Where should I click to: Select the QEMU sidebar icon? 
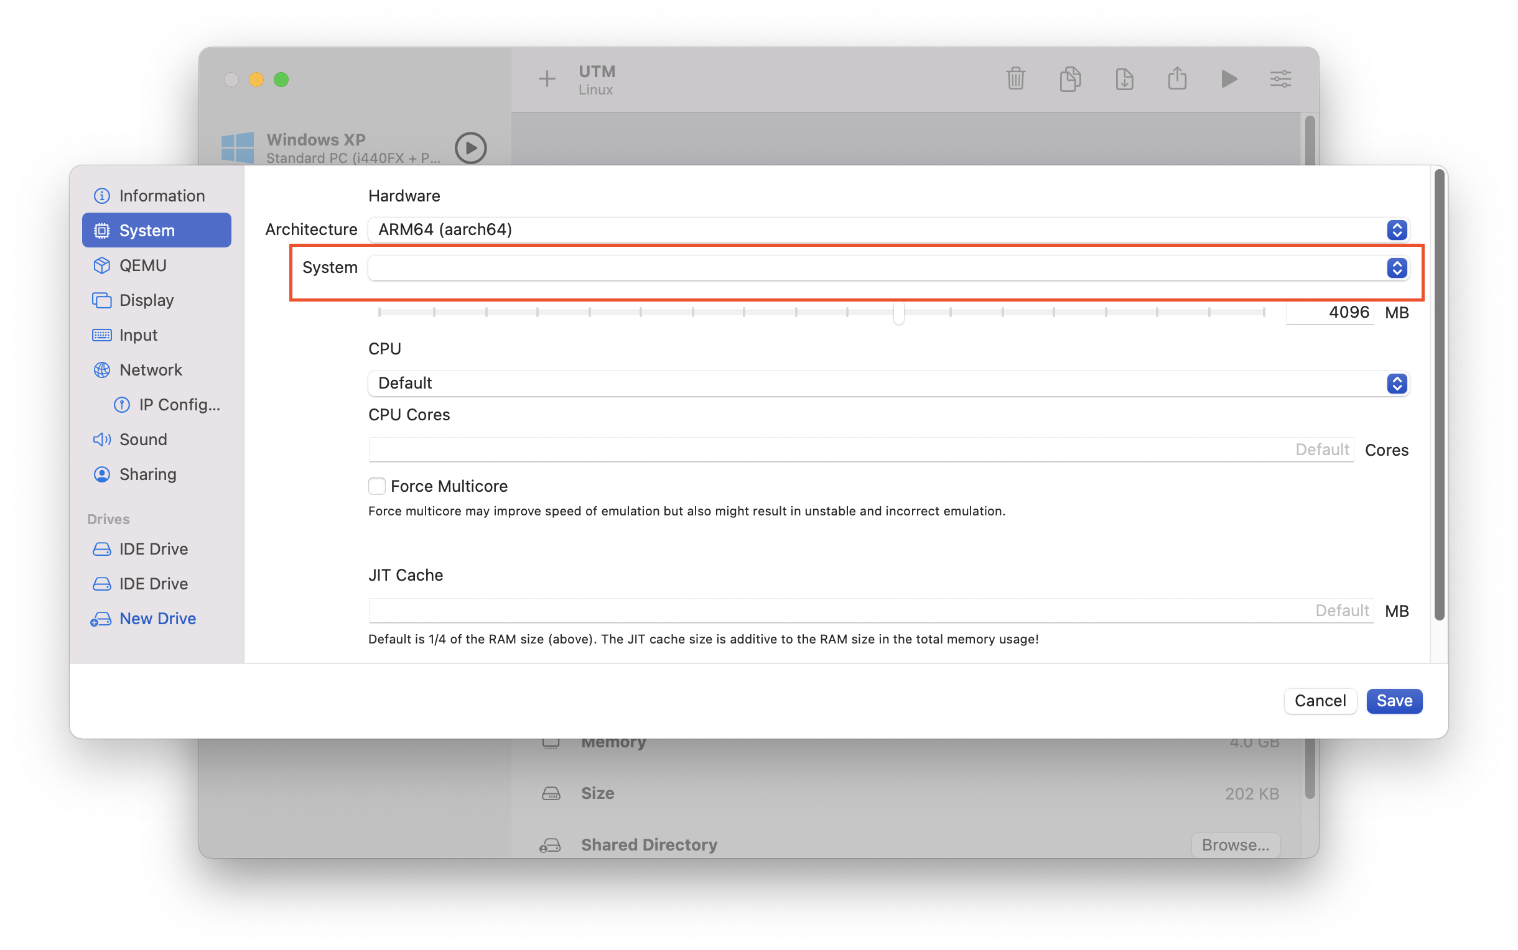pos(102,265)
